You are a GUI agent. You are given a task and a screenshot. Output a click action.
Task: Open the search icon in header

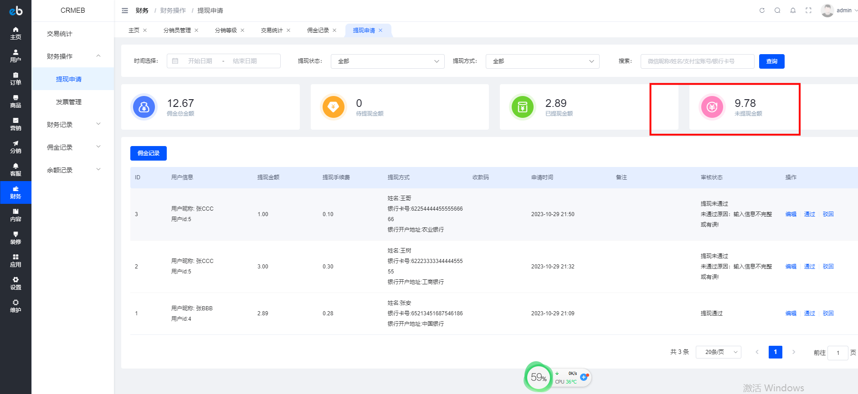[777, 10]
